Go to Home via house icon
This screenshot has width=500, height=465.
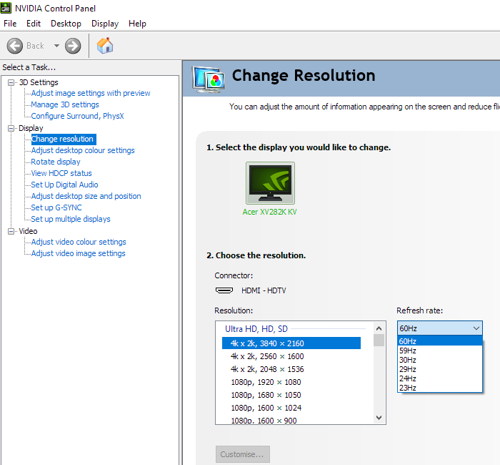(x=105, y=46)
